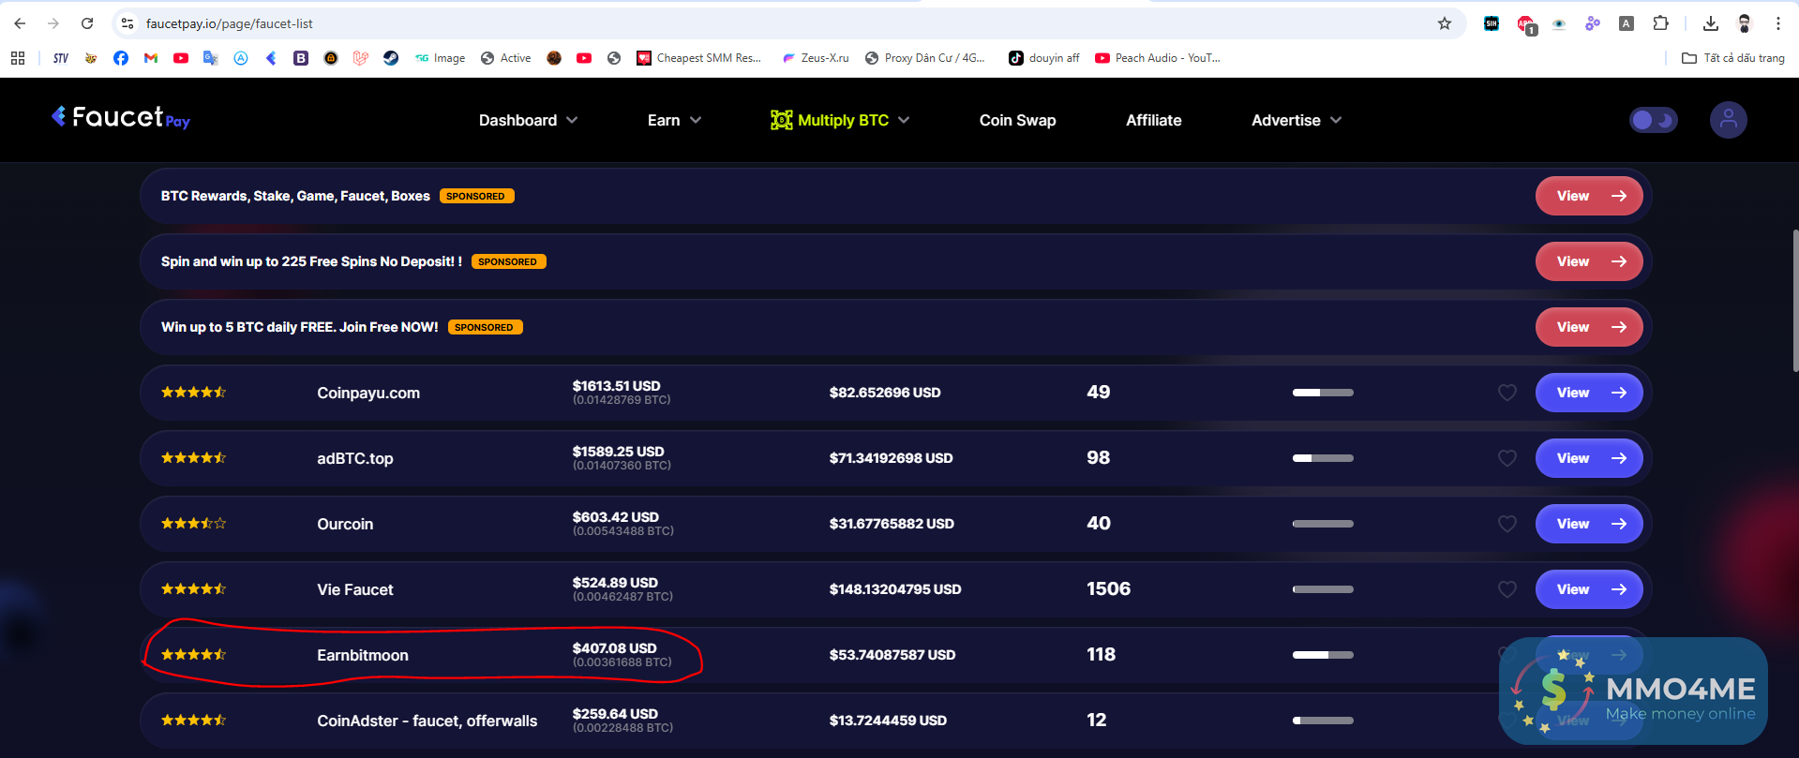Click View button for Ourcoin
The image size is (1799, 758).
(x=1589, y=524)
